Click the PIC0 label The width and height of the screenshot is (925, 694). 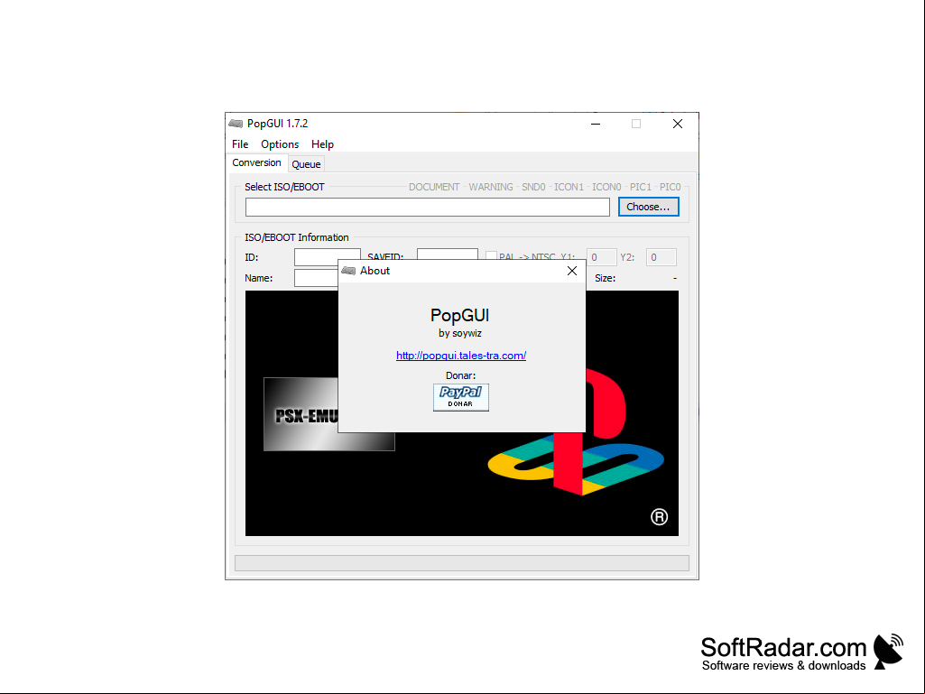tap(670, 187)
